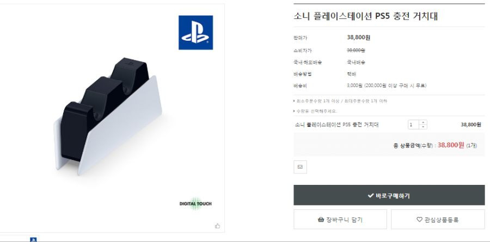The width and height of the screenshot is (490, 242).
Task: Add item via 장바구니 담기 button
Action: click(340, 219)
